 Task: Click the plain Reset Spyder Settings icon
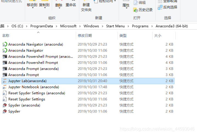[4, 99]
